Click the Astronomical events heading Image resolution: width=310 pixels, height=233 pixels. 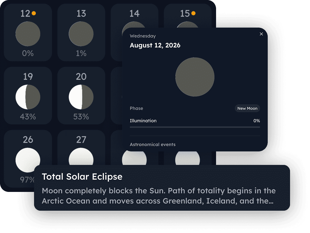pos(153,144)
